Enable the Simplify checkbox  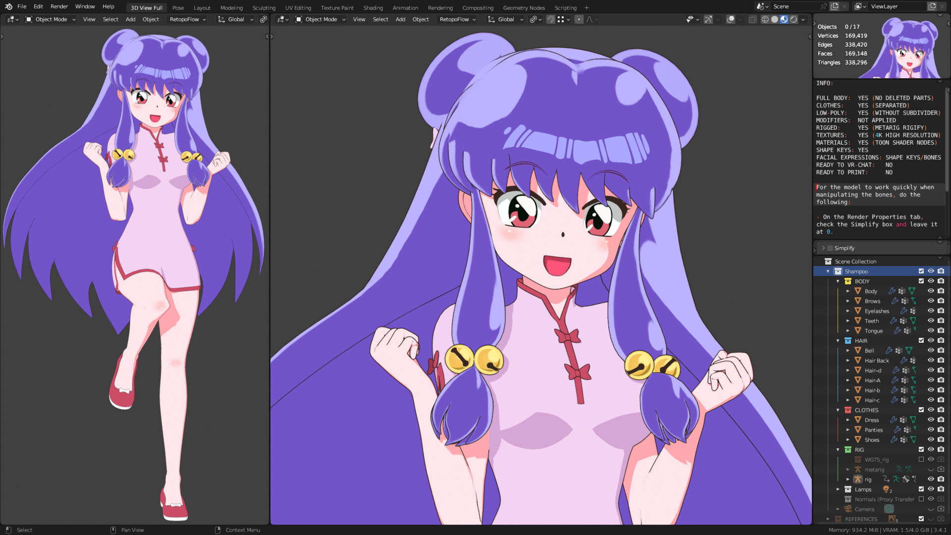point(830,248)
